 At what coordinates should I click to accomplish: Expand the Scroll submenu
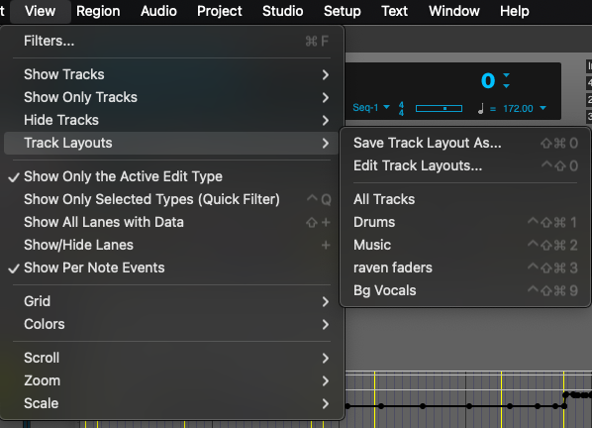[171, 358]
